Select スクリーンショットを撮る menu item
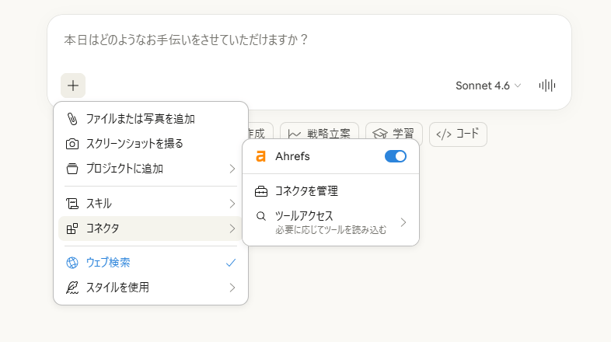The image size is (611, 342). click(x=150, y=144)
